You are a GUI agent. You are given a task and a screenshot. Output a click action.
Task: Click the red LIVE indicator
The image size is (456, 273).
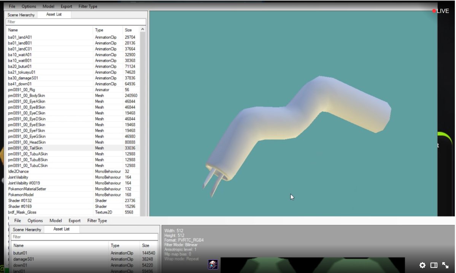[x=440, y=11]
